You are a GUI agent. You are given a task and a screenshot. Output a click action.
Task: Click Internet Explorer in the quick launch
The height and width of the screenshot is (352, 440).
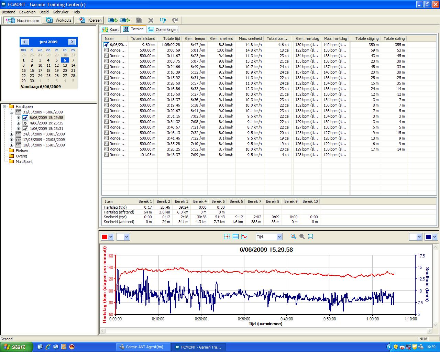pyautogui.click(x=48, y=347)
